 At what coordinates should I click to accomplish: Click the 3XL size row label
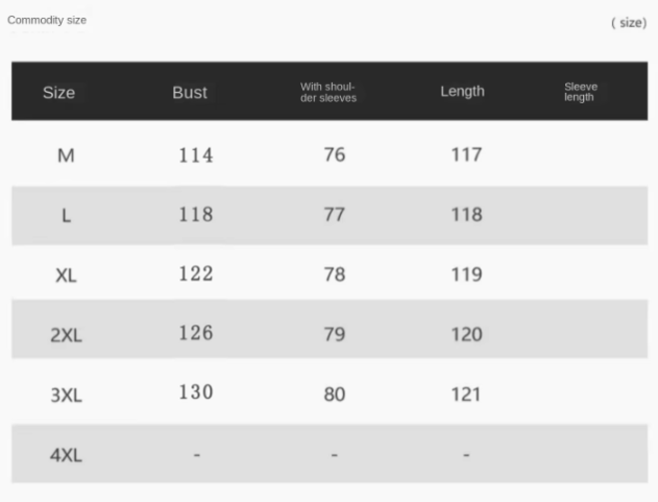[66, 395]
